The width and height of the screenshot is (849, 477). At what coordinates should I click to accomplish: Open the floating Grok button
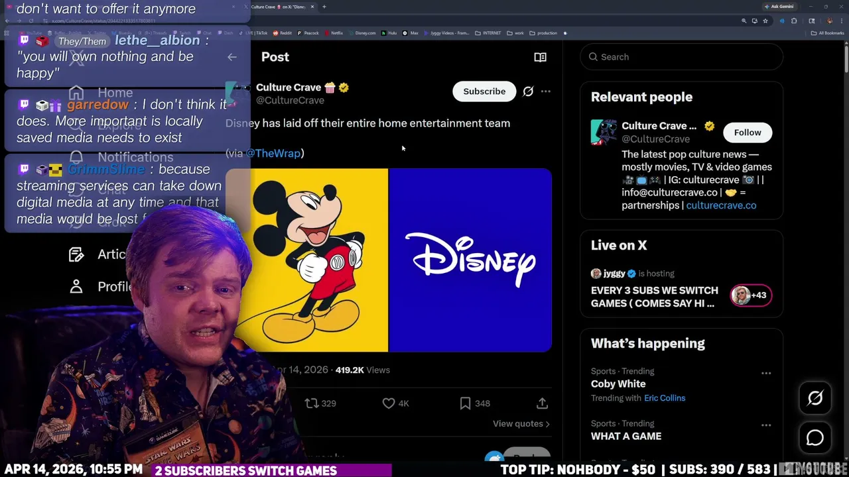tap(815, 398)
